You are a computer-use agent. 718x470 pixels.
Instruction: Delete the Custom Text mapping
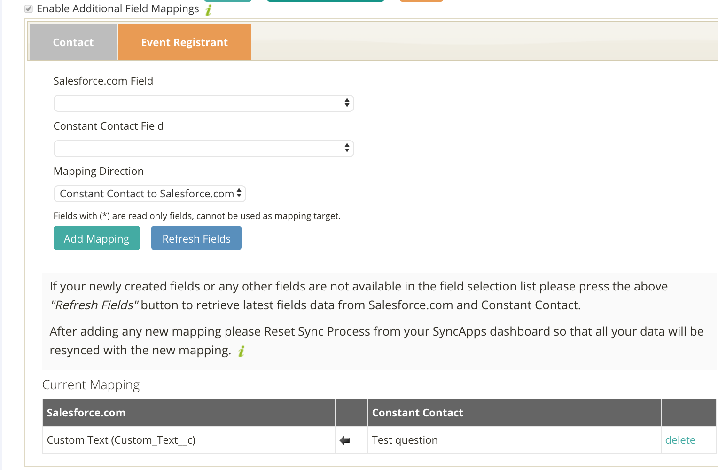pyautogui.click(x=680, y=440)
